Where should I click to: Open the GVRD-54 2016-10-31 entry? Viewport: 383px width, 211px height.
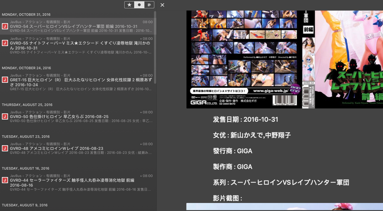coord(77,26)
